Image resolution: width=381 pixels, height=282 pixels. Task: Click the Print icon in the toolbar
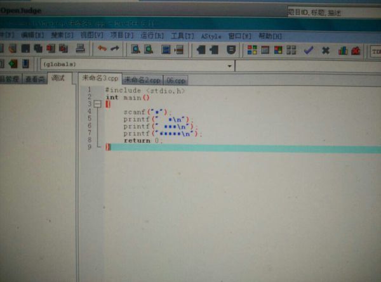(x=81, y=49)
